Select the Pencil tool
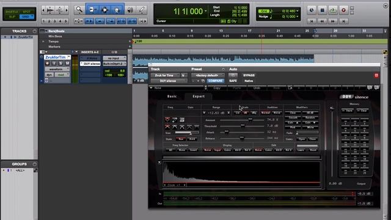The width and height of the screenshot is (391, 220). point(142,10)
